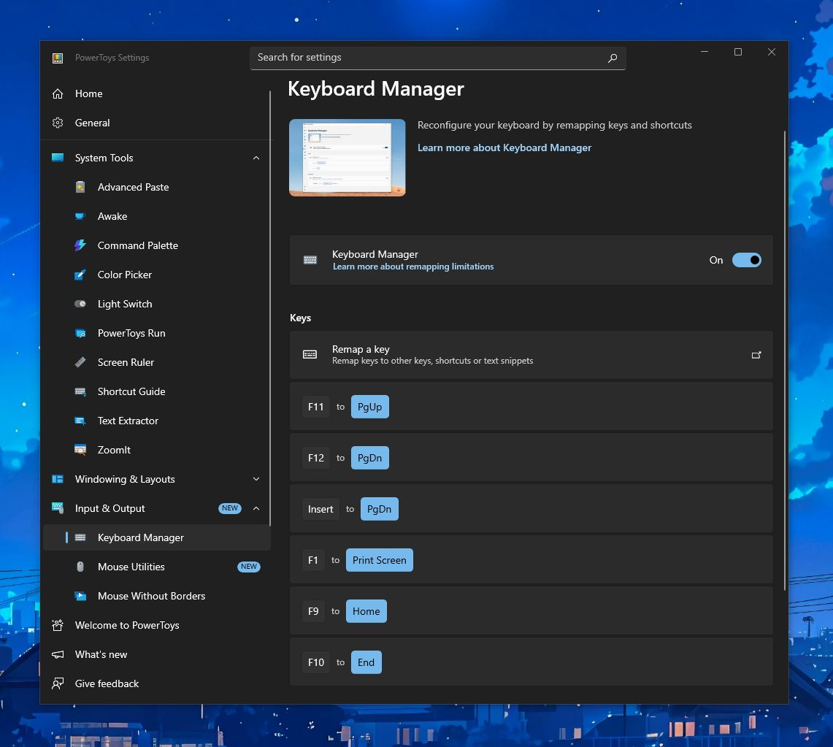Click PgDn badge in the F12 row

click(x=369, y=458)
